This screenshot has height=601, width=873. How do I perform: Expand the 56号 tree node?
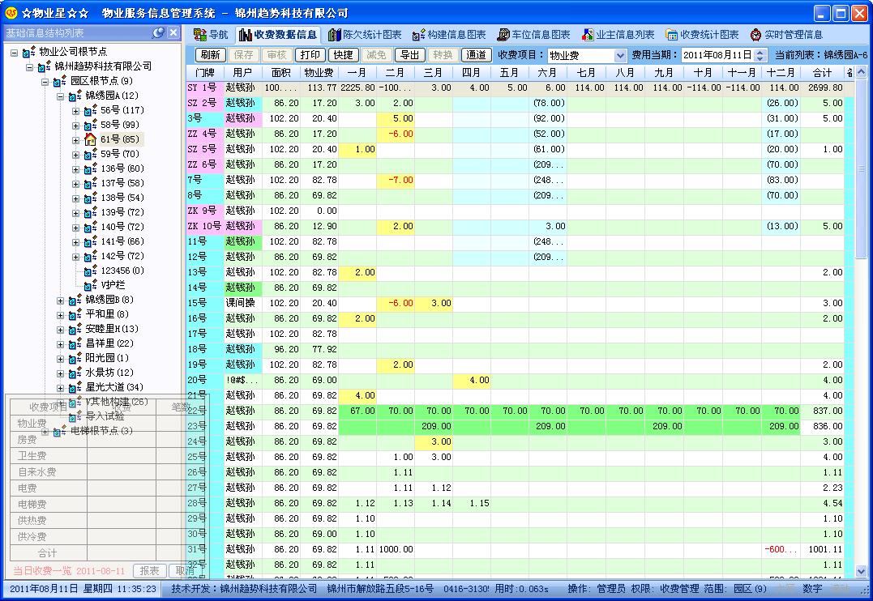76,110
